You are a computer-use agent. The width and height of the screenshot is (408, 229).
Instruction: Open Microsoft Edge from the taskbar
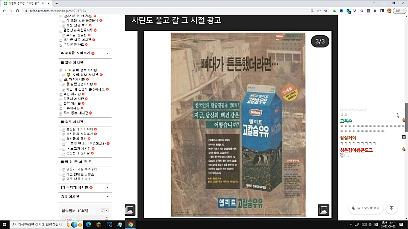point(88,224)
